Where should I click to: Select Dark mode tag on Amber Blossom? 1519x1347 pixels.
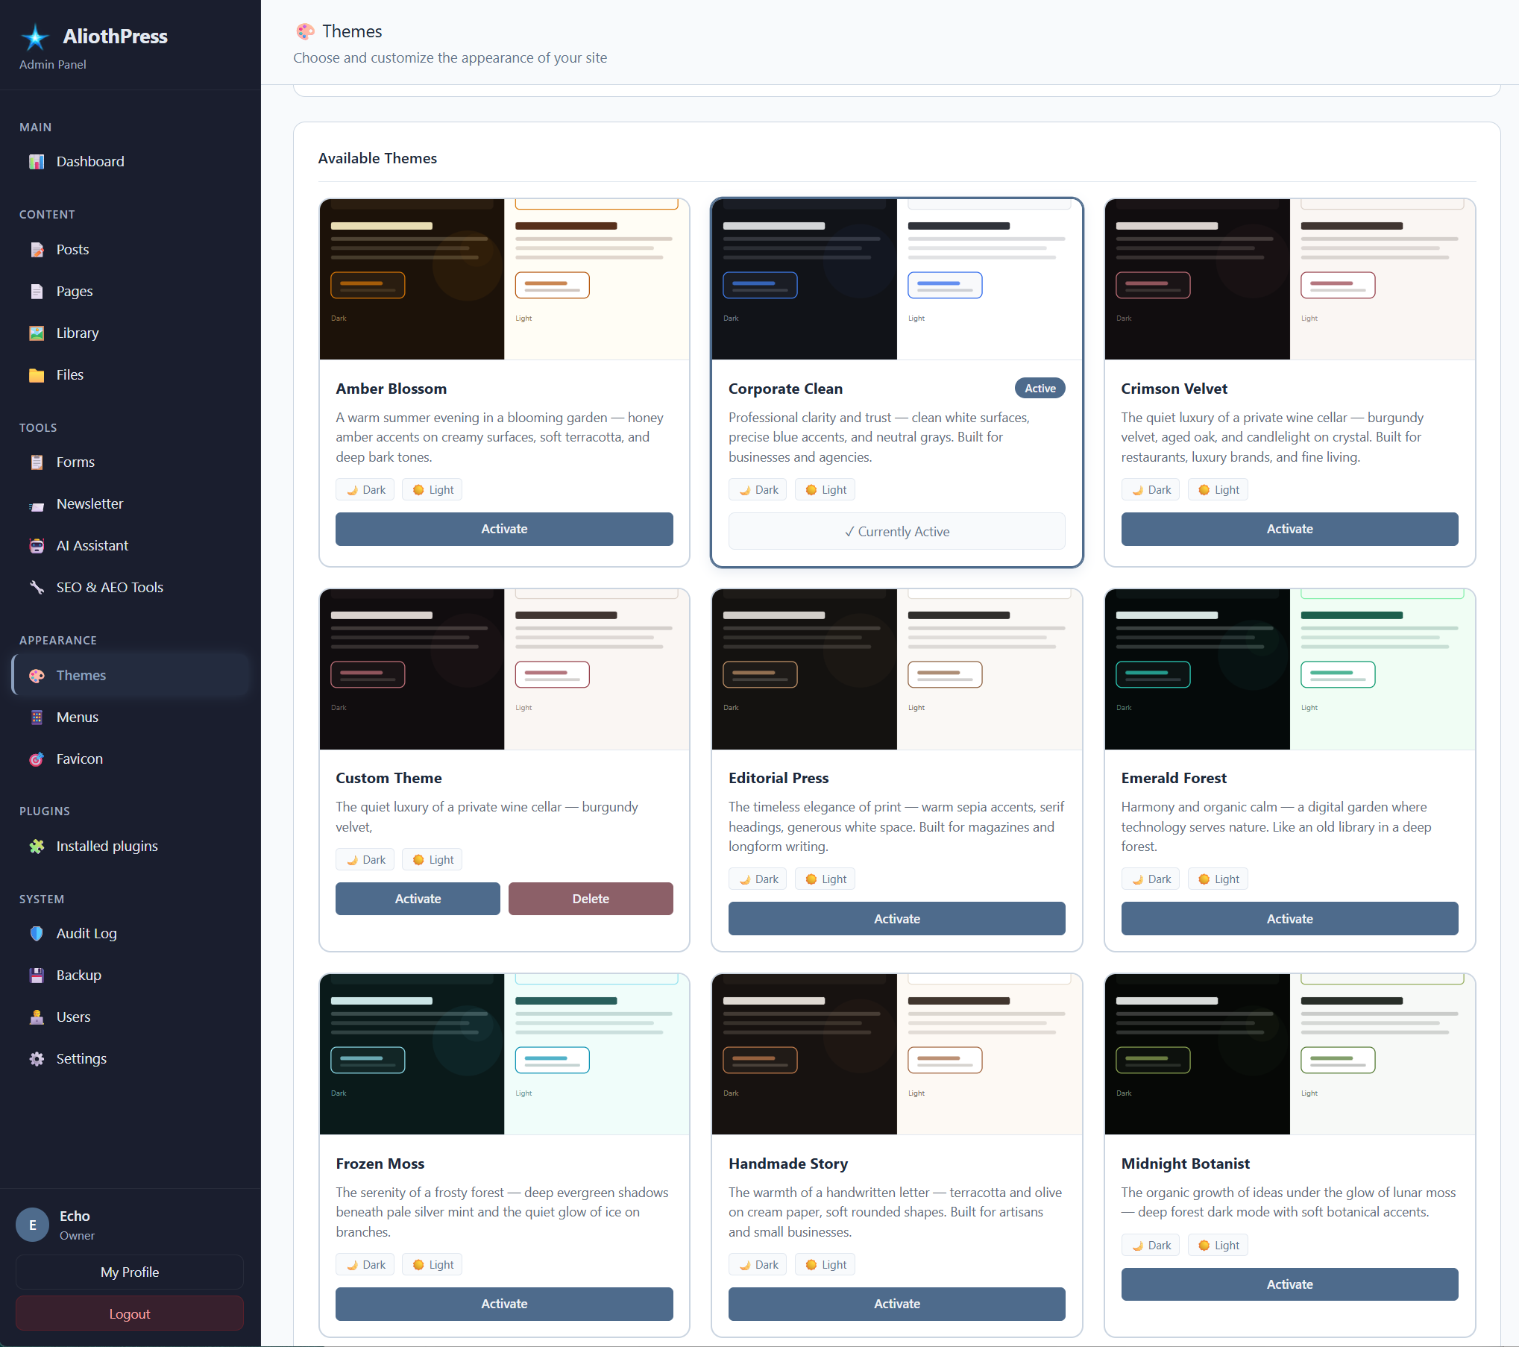pos(365,490)
